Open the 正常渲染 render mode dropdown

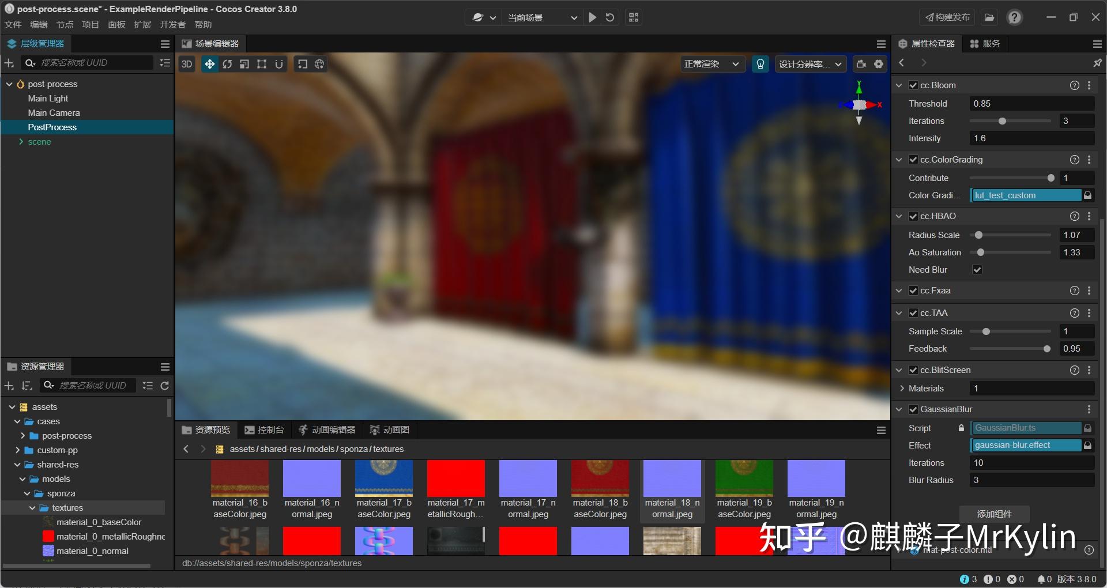pyautogui.click(x=711, y=64)
